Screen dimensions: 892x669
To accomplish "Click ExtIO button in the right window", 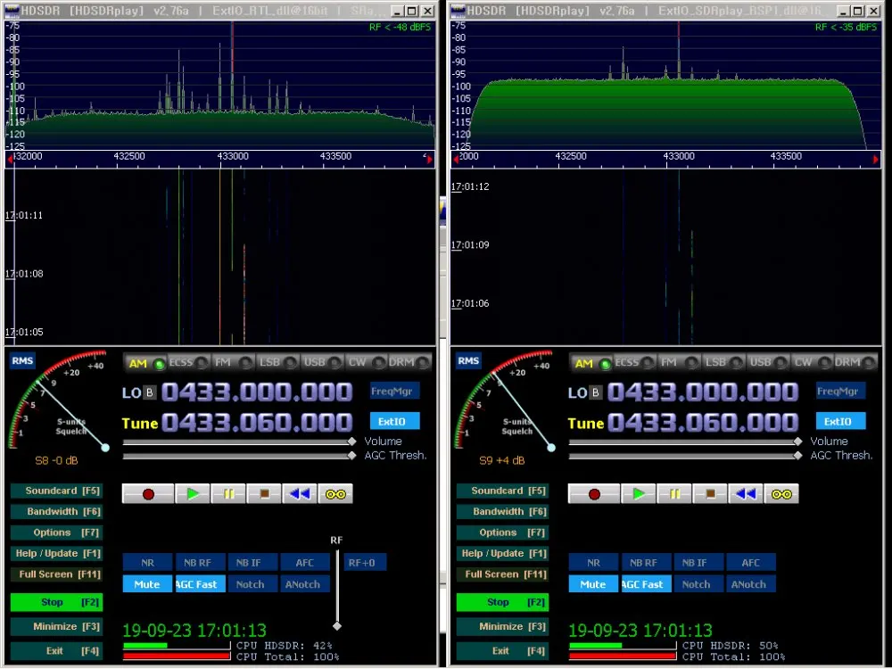I will click(x=841, y=422).
